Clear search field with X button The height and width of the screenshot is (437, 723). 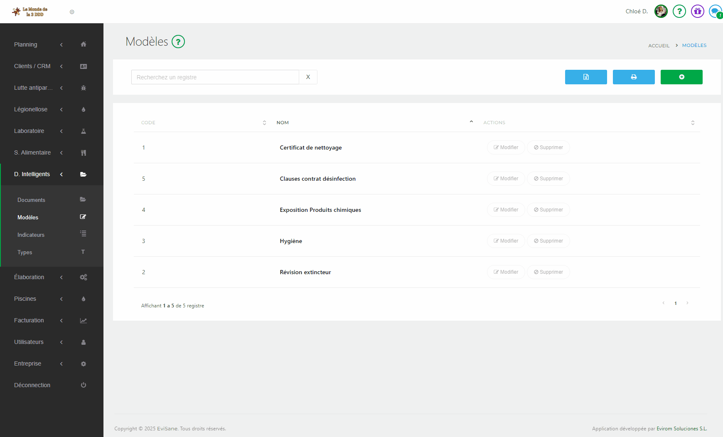tap(308, 77)
